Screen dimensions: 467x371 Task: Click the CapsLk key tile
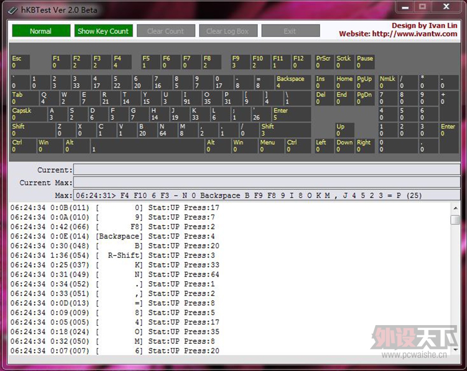tap(28, 114)
